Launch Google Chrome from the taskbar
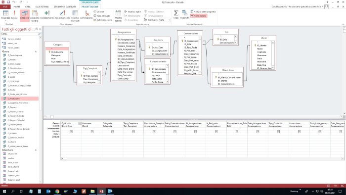The height and width of the screenshot is (195, 346). [x=57, y=191]
